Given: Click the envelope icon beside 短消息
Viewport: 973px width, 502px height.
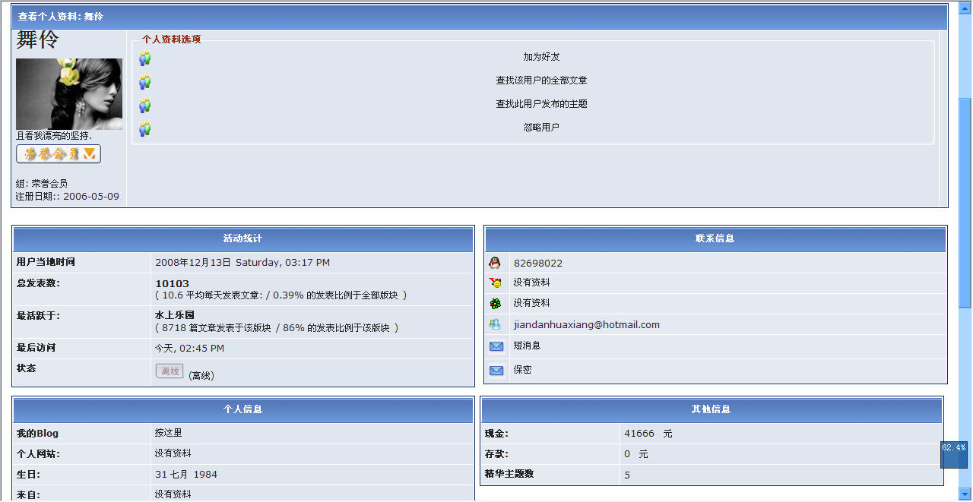Looking at the screenshot, I should coord(496,346).
